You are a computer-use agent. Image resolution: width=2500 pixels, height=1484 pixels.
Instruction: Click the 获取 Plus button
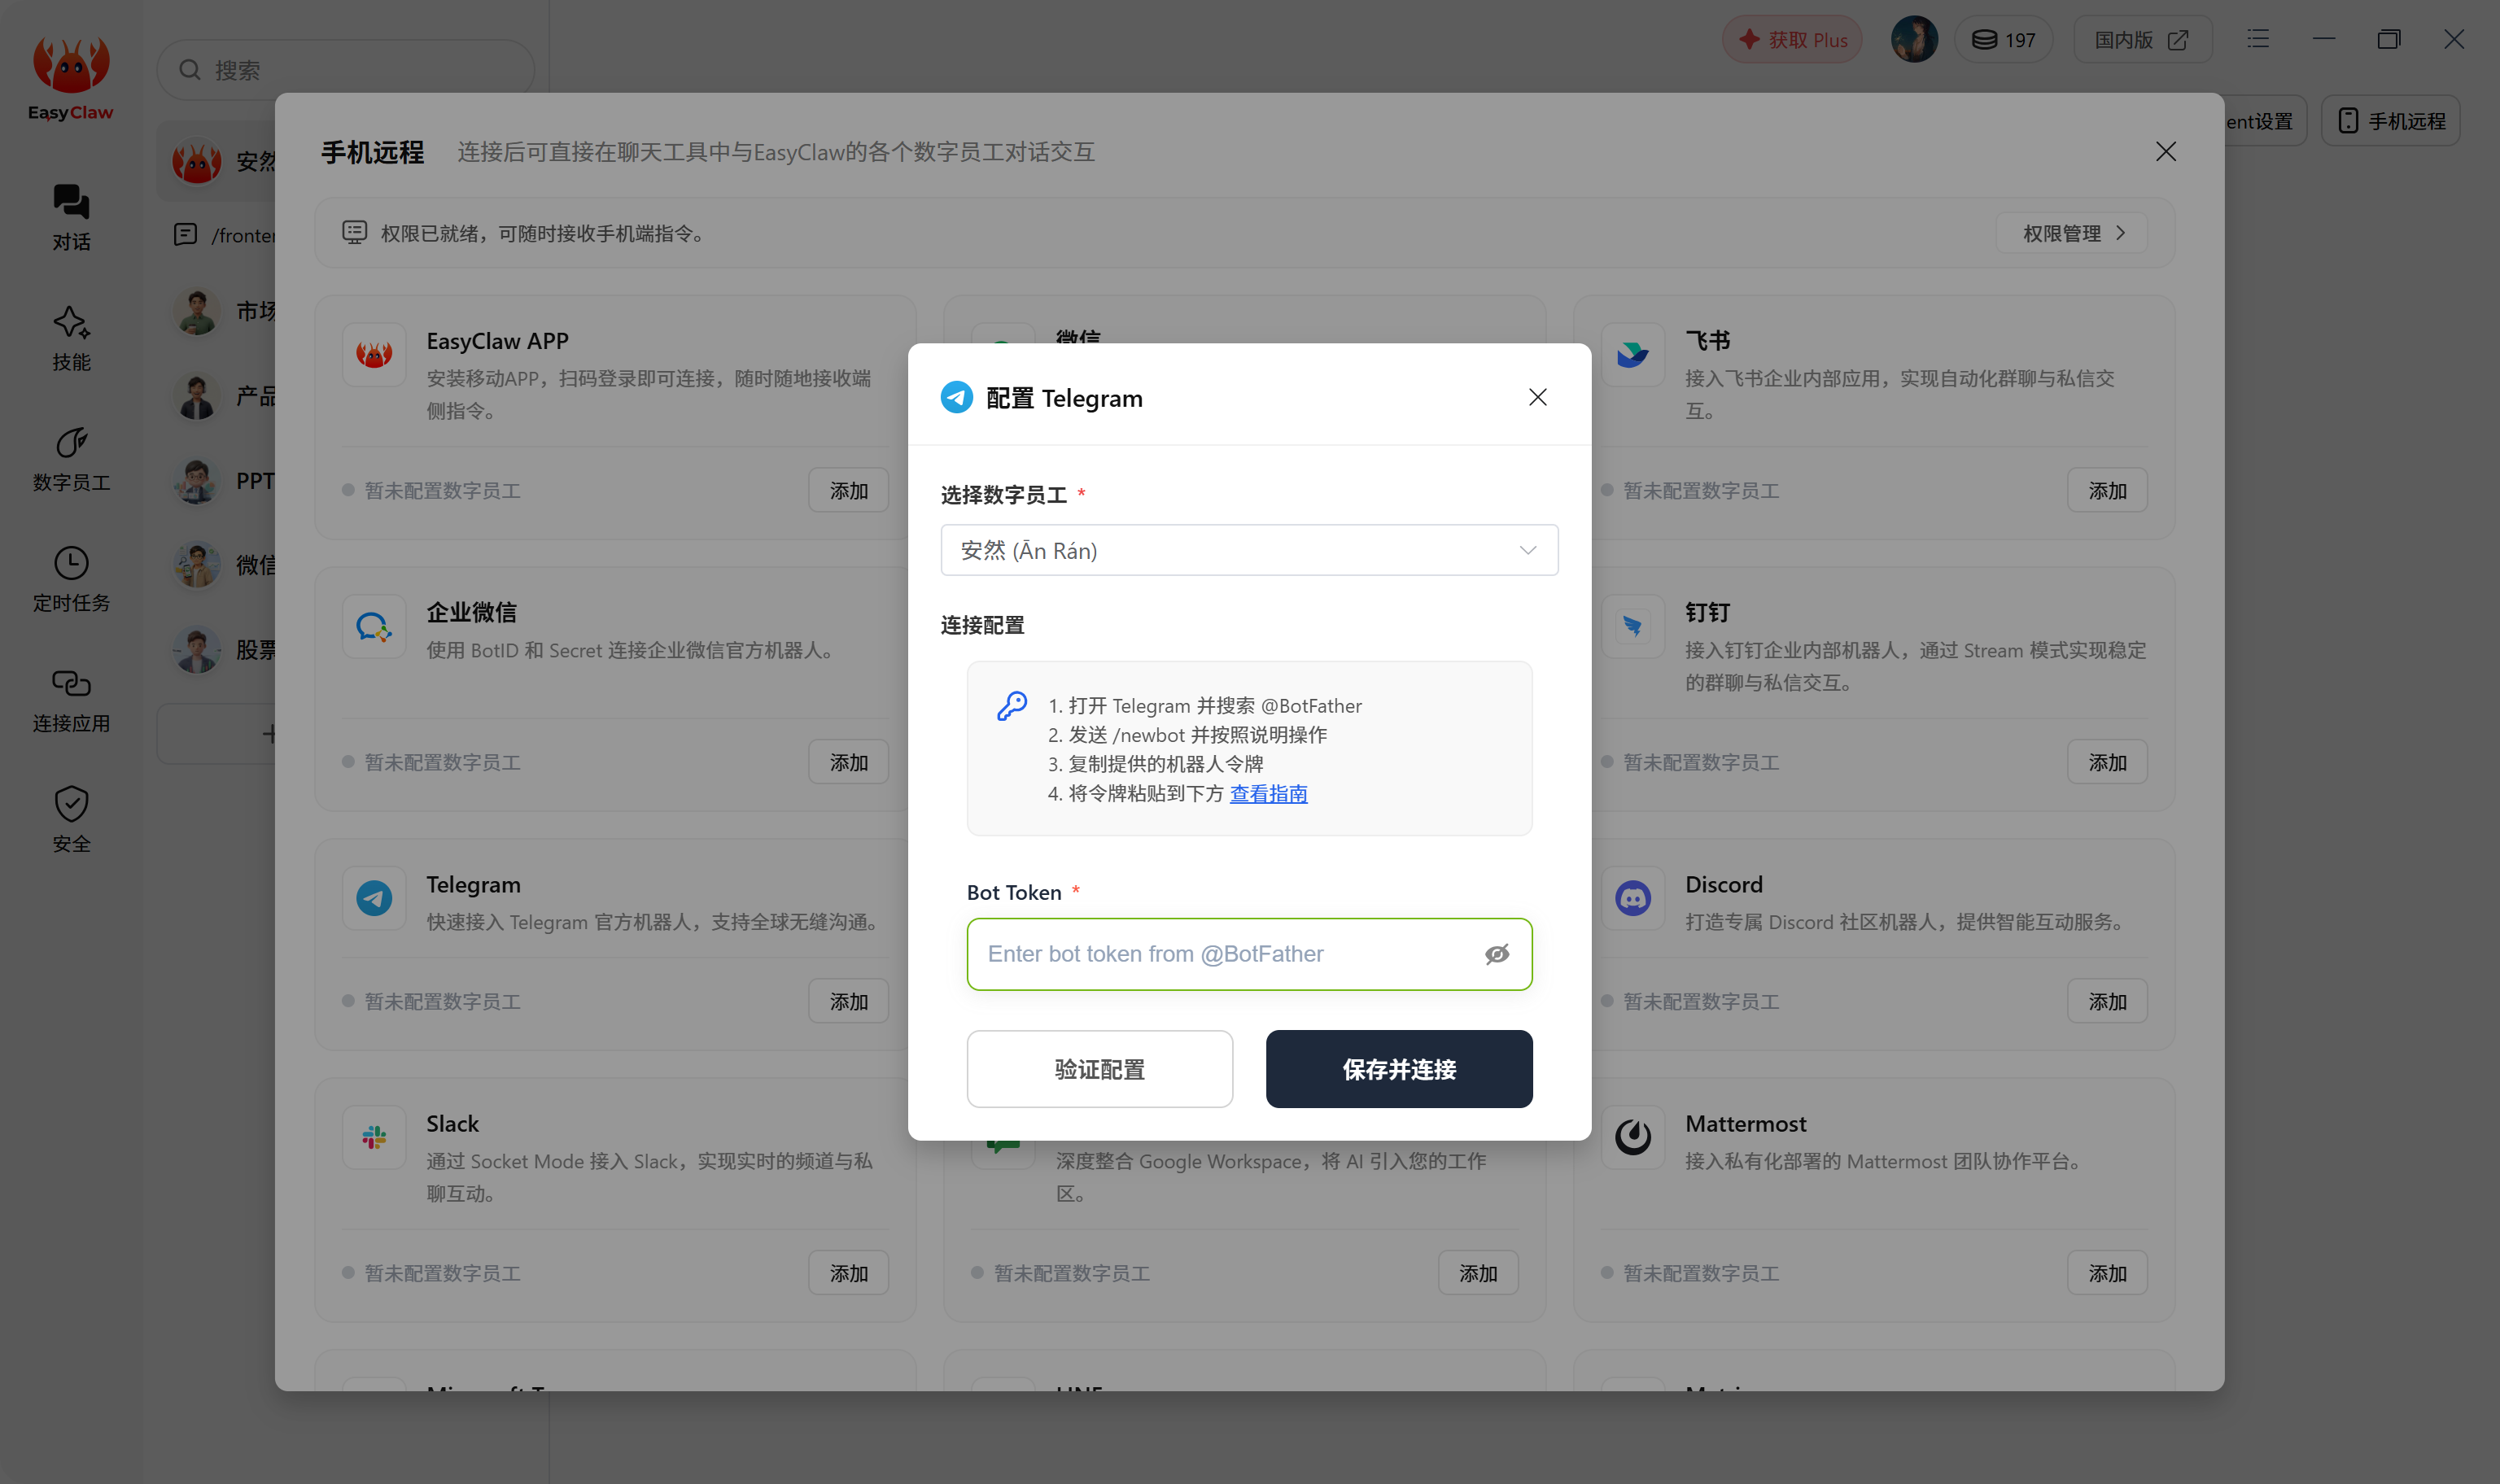coord(1791,40)
